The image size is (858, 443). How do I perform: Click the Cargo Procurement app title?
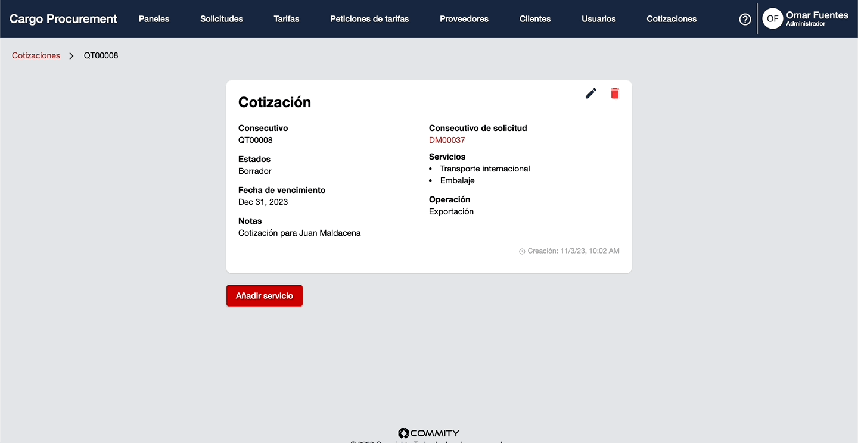tap(63, 19)
